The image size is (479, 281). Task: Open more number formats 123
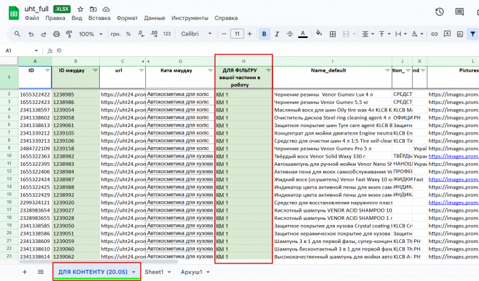[x=167, y=34]
